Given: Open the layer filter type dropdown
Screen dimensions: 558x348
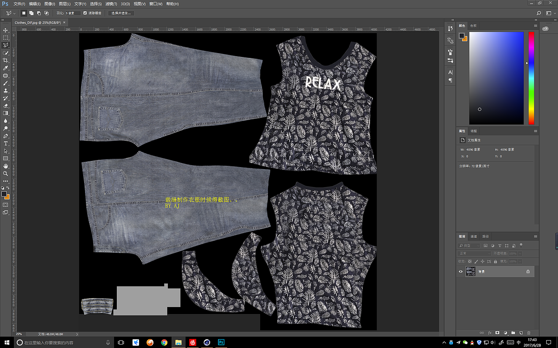Looking at the screenshot, I should pos(470,246).
